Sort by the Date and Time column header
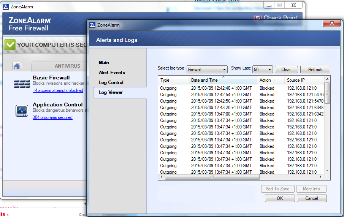The height and width of the screenshot is (217, 344). pyautogui.click(x=223, y=80)
